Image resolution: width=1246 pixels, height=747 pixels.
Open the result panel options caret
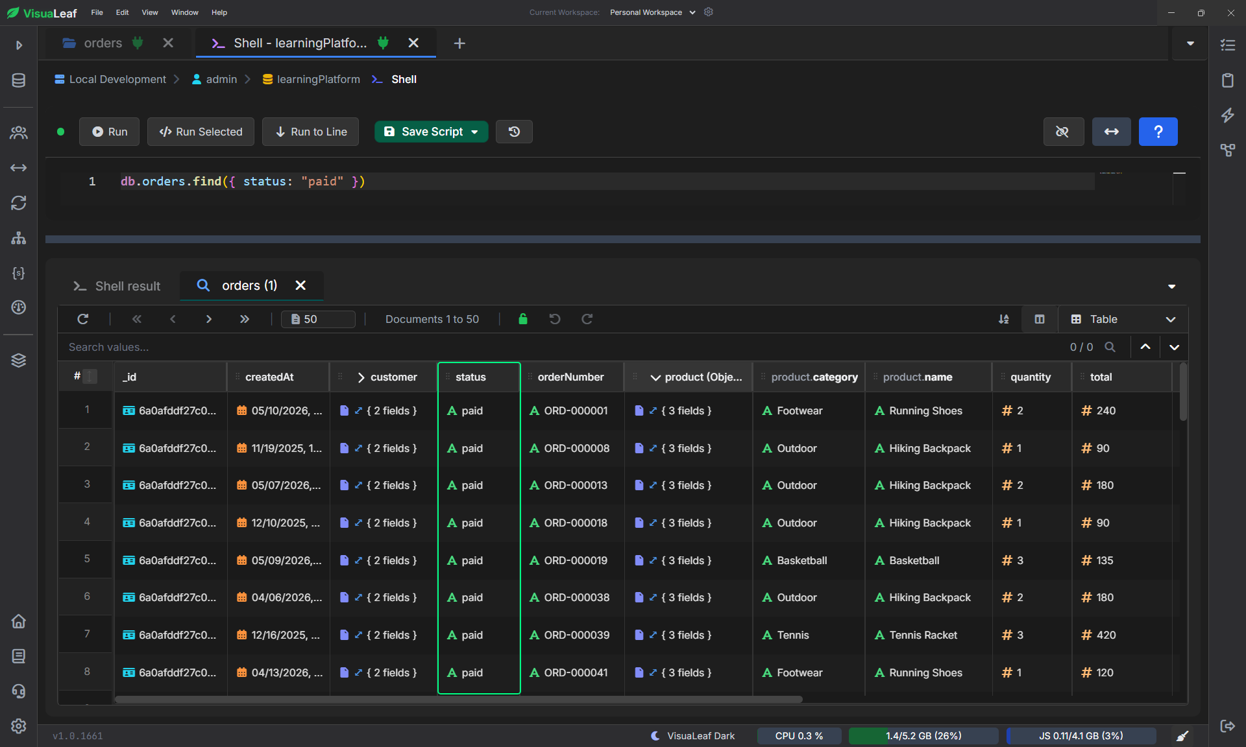click(1171, 286)
